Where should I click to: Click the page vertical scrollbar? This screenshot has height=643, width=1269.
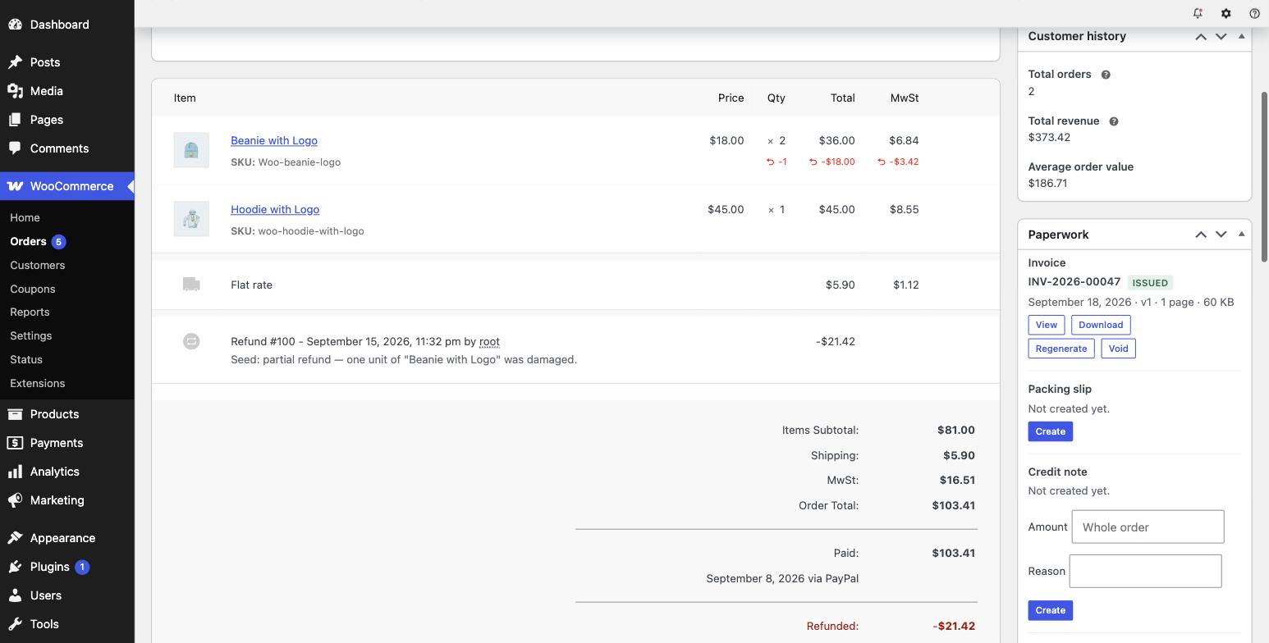(1264, 176)
